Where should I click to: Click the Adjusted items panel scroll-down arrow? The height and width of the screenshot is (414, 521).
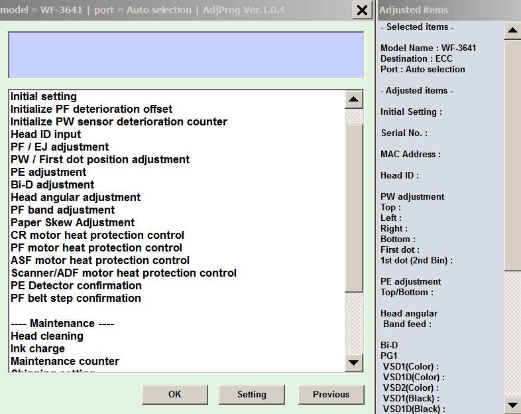pos(512,405)
